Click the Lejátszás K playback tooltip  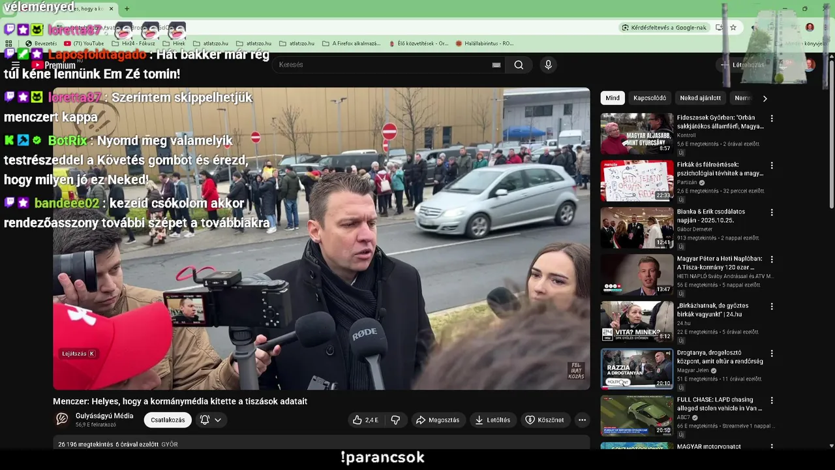pos(78,354)
